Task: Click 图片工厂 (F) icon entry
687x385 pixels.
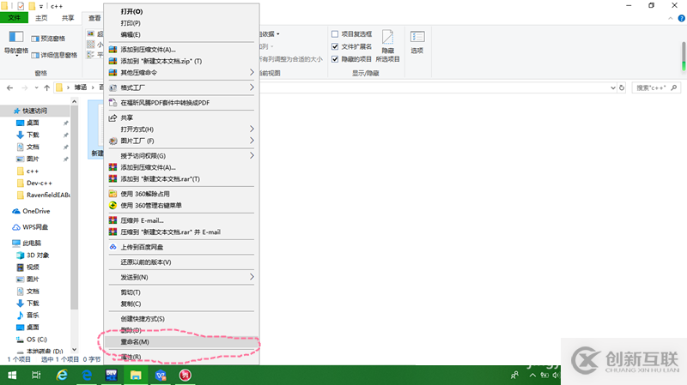Action: tap(112, 141)
